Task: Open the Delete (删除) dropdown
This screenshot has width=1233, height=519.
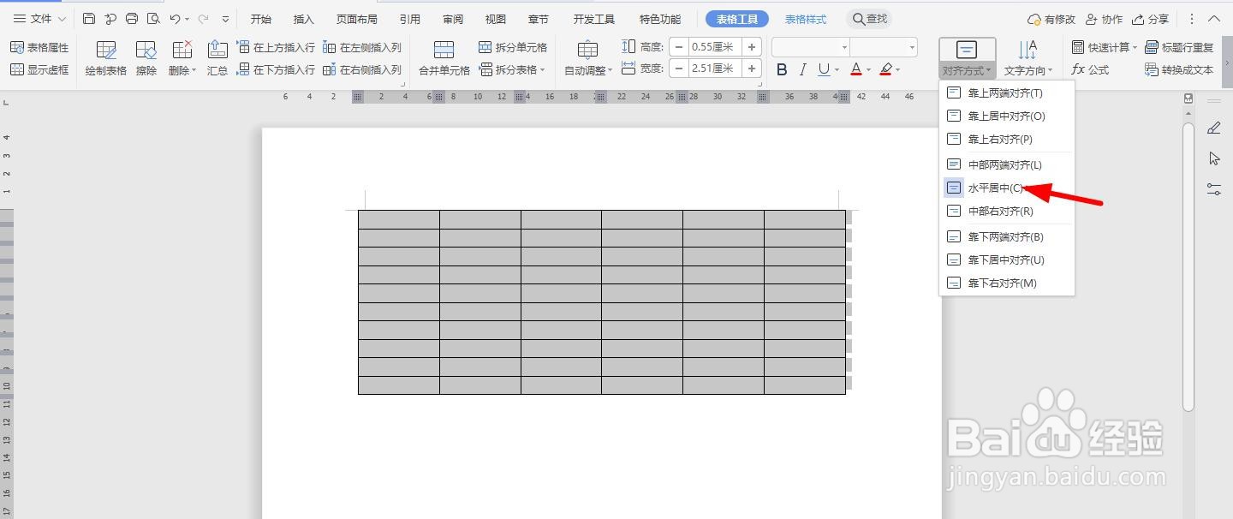Action: [x=181, y=57]
